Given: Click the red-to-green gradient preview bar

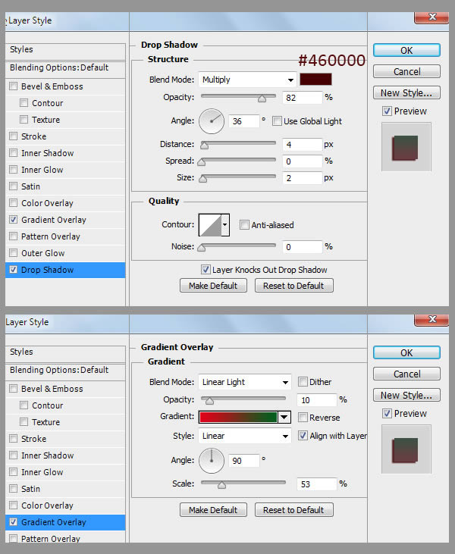Looking at the screenshot, I should pyautogui.click(x=237, y=417).
